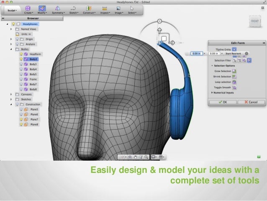This screenshot has width=267, height=201.
Task: Expand the Named Views folder
Action: pyautogui.click(x=11, y=29)
